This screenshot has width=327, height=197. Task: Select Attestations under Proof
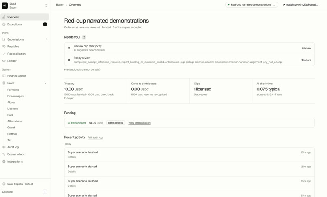14,121
